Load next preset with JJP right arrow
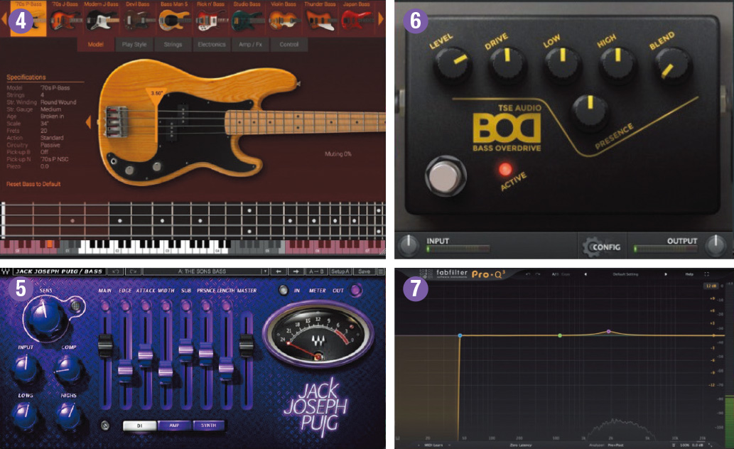The height and width of the screenshot is (449, 734). 296,271
